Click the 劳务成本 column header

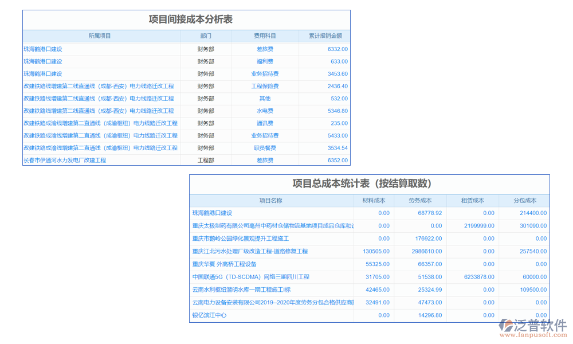pyautogui.click(x=420, y=201)
